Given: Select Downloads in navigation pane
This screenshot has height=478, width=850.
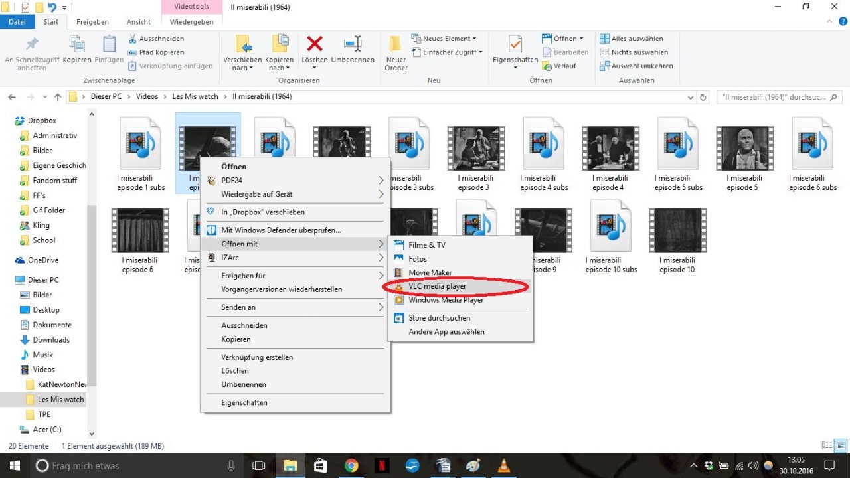Looking at the screenshot, I should point(51,340).
